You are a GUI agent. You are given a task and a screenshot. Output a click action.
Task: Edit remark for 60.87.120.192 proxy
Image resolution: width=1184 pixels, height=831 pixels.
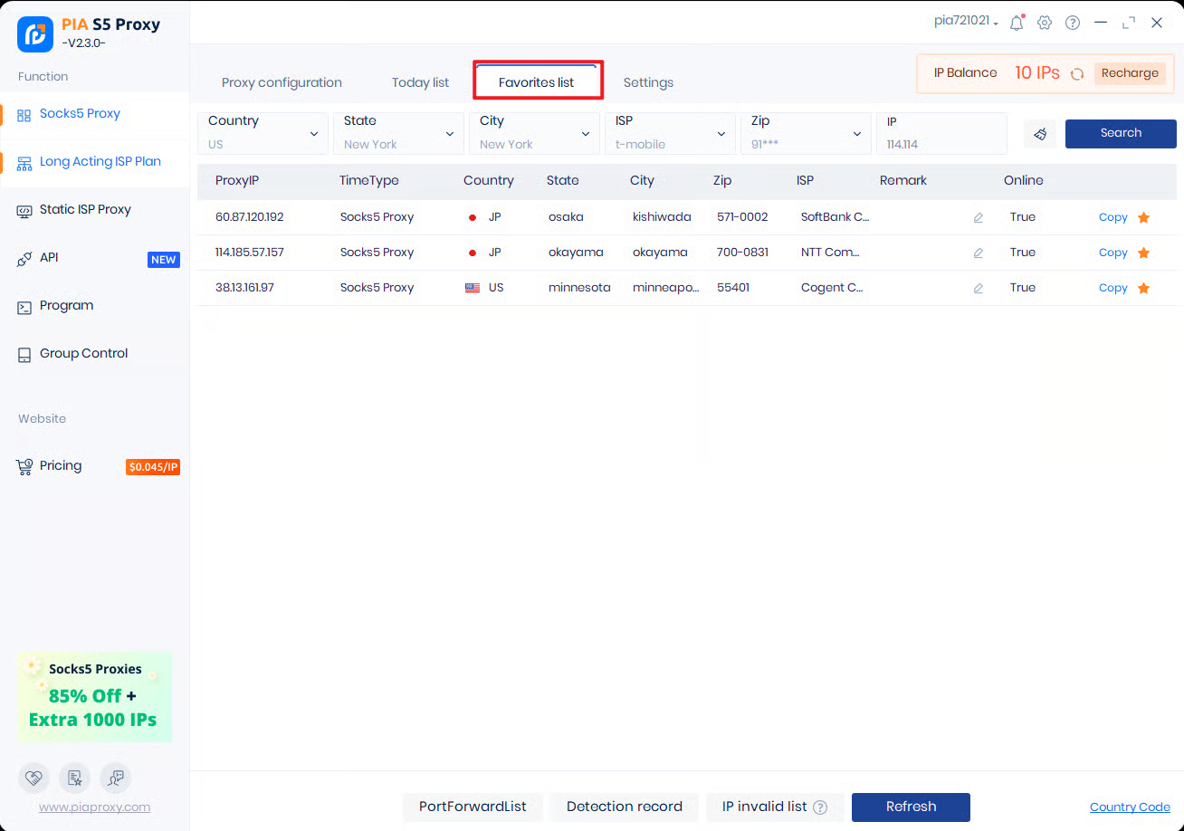tap(978, 217)
